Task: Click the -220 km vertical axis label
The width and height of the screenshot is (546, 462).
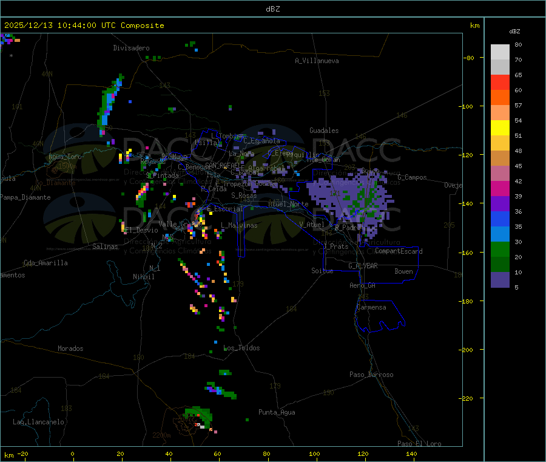Action: 467,398
